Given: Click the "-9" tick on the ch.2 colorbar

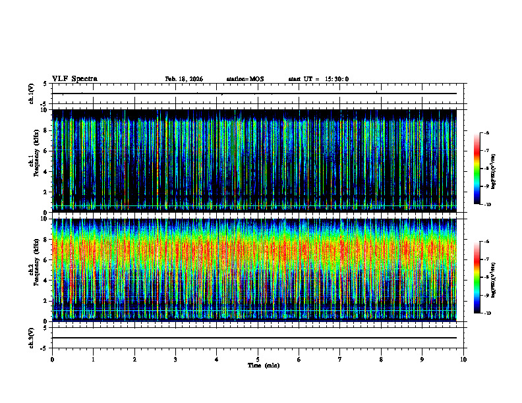Looking at the screenshot, I should point(487,295).
